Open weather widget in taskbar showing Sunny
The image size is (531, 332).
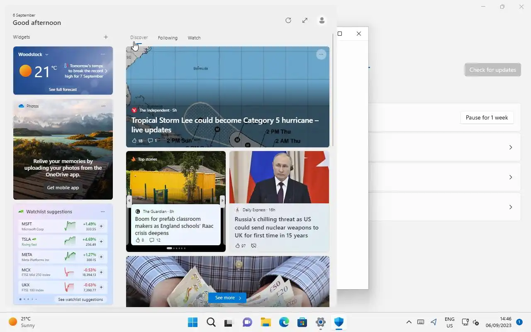point(23,322)
